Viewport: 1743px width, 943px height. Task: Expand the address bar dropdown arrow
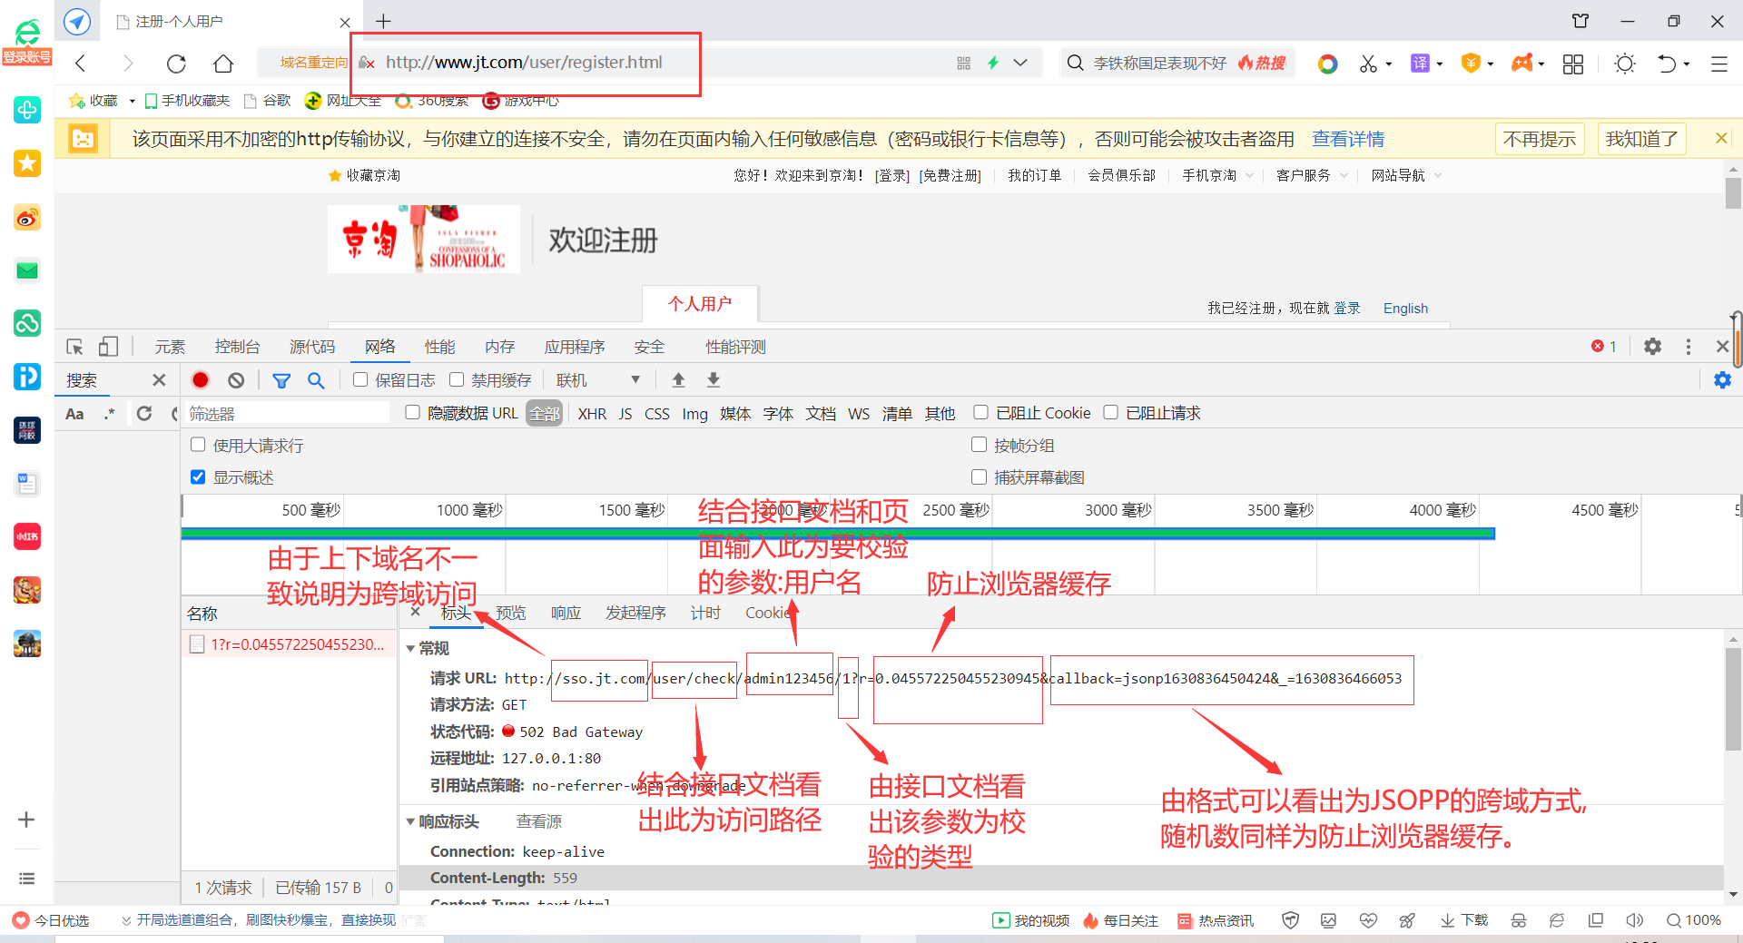[1020, 63]
